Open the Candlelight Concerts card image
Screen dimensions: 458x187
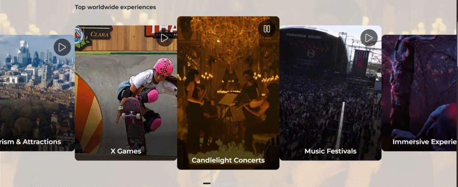228,93
